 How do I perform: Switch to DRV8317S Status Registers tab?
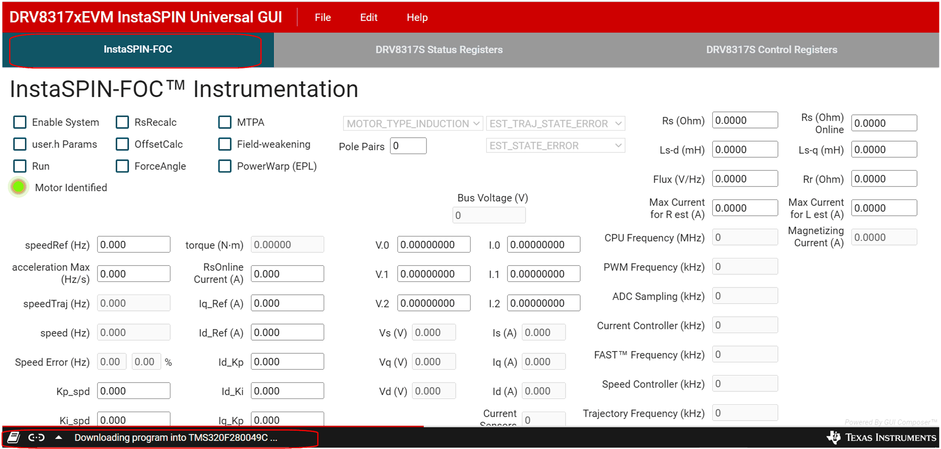point(439,50)
